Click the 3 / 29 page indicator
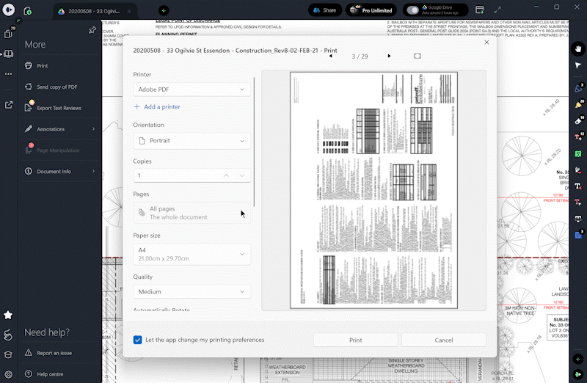This screenshot has height=383, width=587. coord(360,56)
